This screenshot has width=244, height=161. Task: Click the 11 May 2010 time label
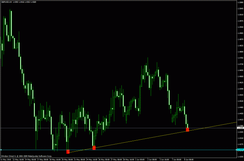tap(5, 159)
